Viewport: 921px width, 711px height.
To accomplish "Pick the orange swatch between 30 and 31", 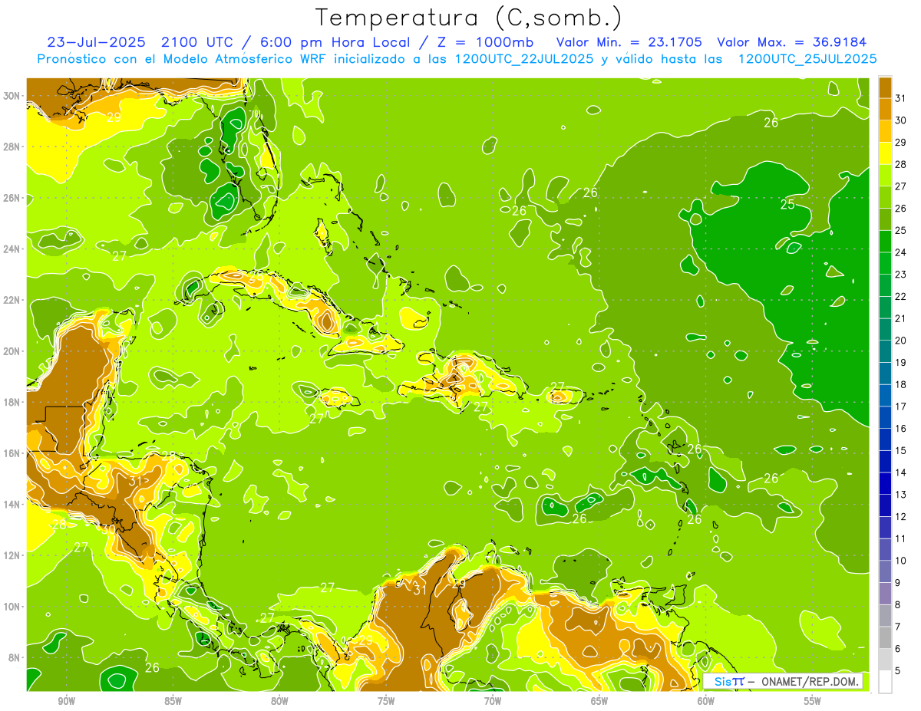I will click(885, 109).
